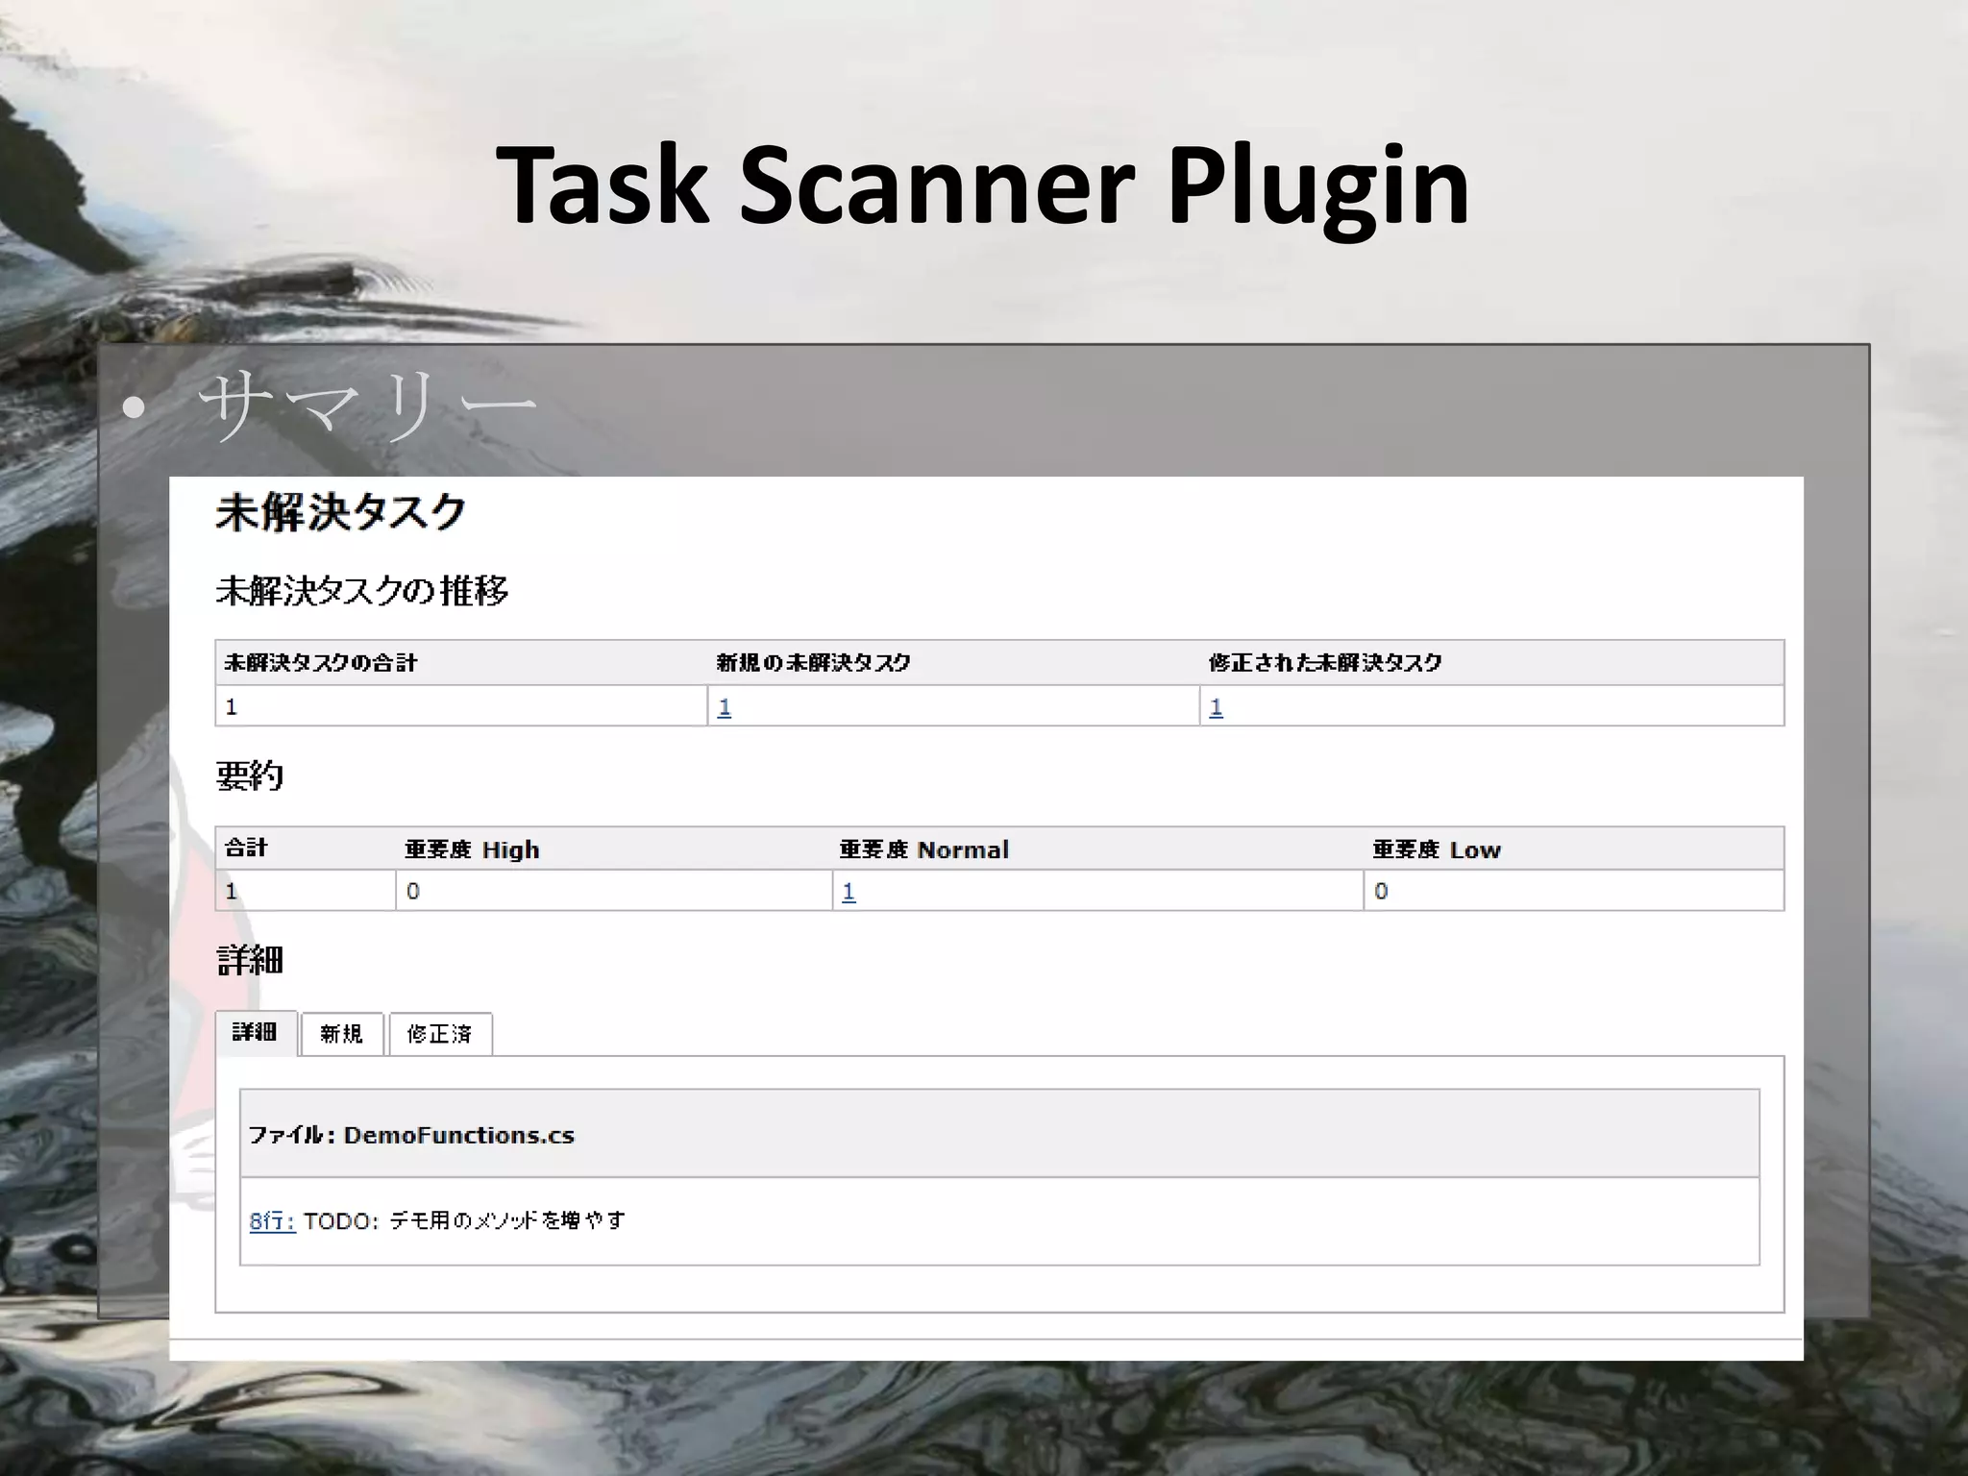Viewport: 1968px width, 1476px height.
Task: Open the 重要度 Normal count link
Action: pos(849,892)
